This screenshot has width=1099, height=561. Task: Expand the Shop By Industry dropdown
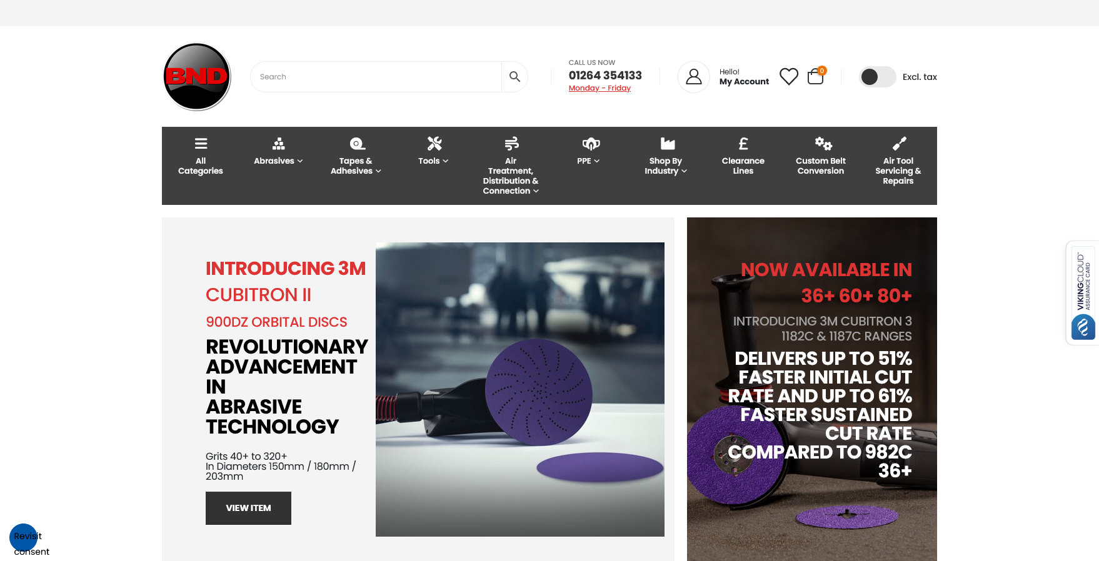tap(665, 166)
